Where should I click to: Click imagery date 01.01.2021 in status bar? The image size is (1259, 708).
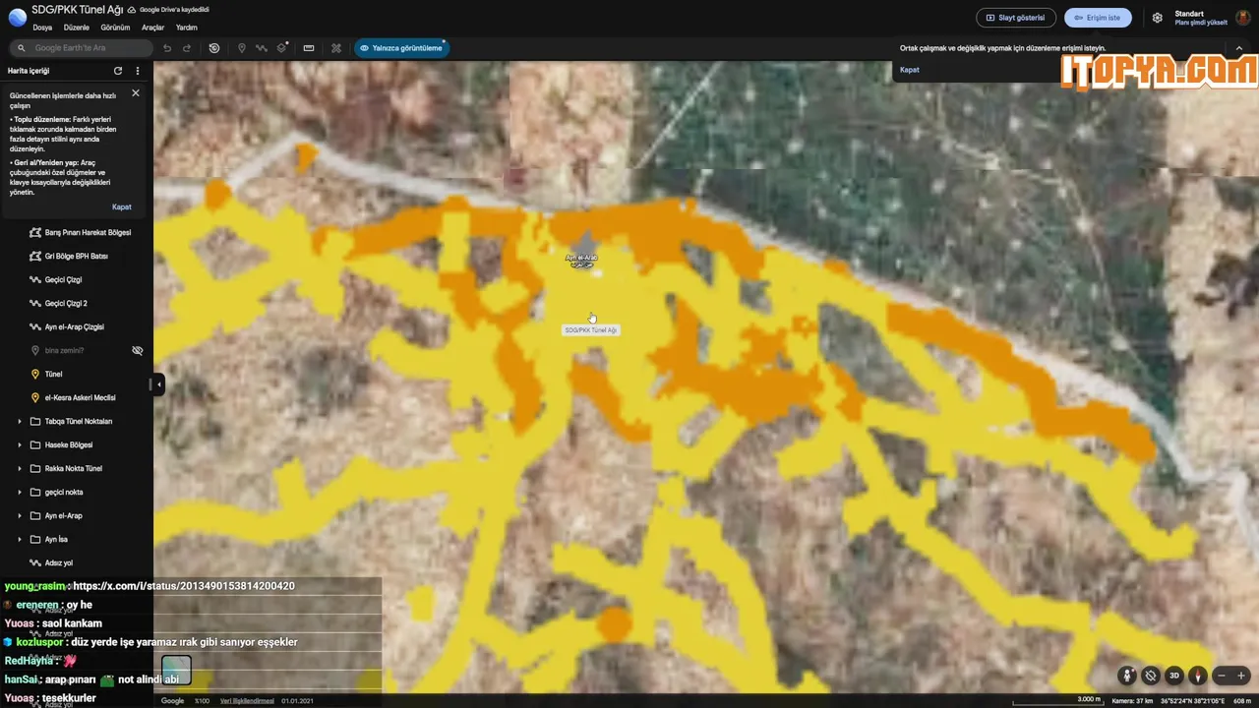pos(297,701)
